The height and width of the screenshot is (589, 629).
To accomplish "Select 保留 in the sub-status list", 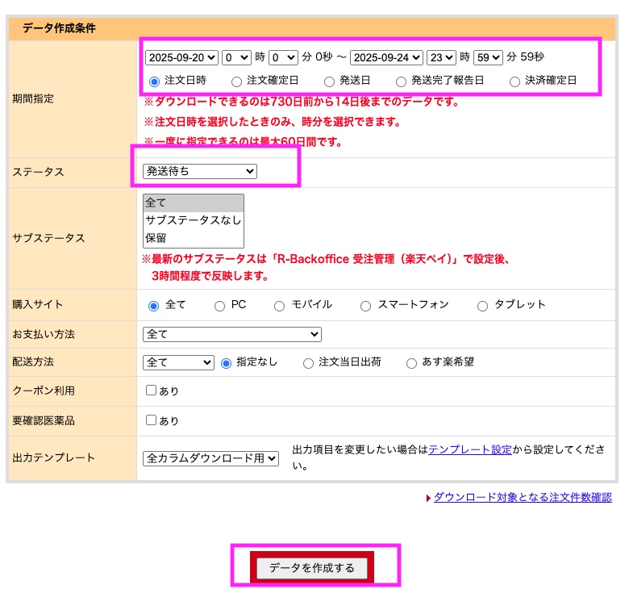I will [156, 239].
